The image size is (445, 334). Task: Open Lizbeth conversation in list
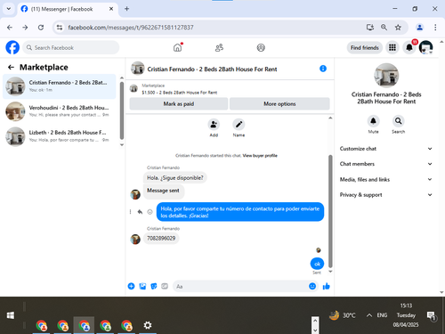(60, 136)
